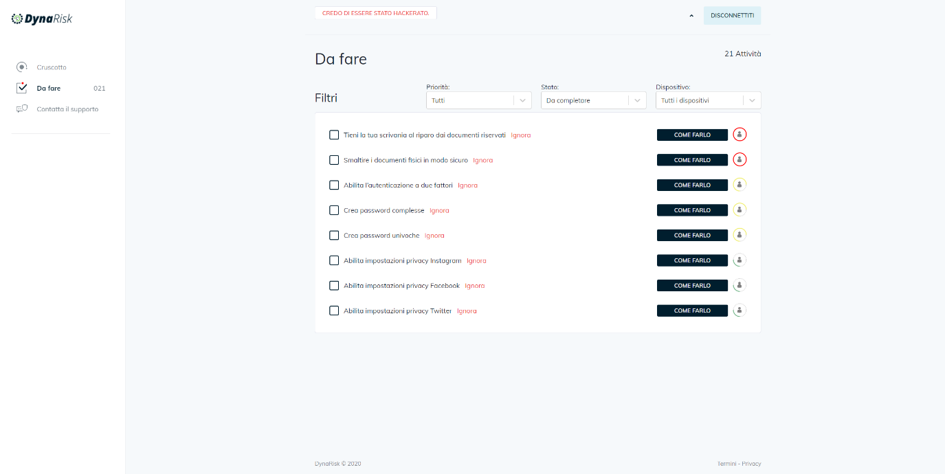Click the Cruscotto dashboard icon
This screenshot has width=945, height=474.
[22, 67]
